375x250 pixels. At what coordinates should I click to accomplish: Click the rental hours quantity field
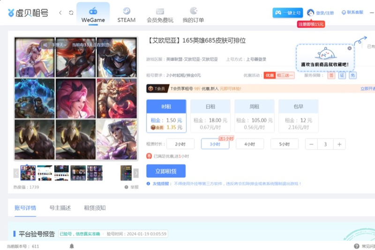[x=325, y=144]
